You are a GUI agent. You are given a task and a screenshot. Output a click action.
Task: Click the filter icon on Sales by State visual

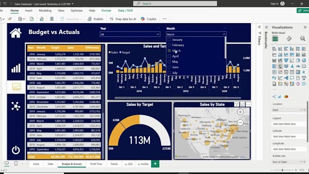(236, 104)
